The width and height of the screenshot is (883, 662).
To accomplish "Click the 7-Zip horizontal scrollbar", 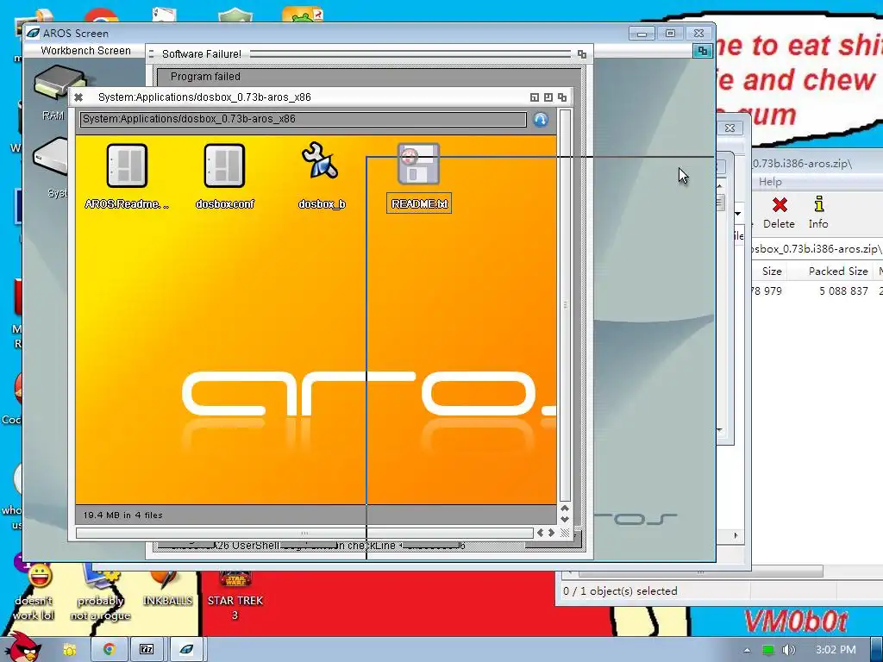I will (x=700, y=572).
